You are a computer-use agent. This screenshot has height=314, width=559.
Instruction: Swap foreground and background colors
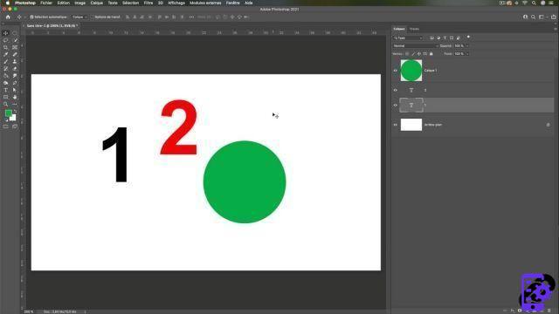pos(15,111)
